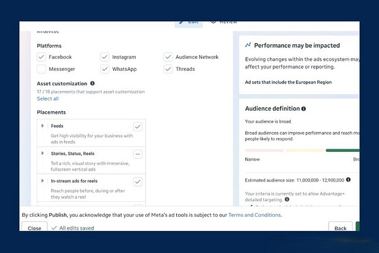Click the All edits saved status

(x=73, y=228)
